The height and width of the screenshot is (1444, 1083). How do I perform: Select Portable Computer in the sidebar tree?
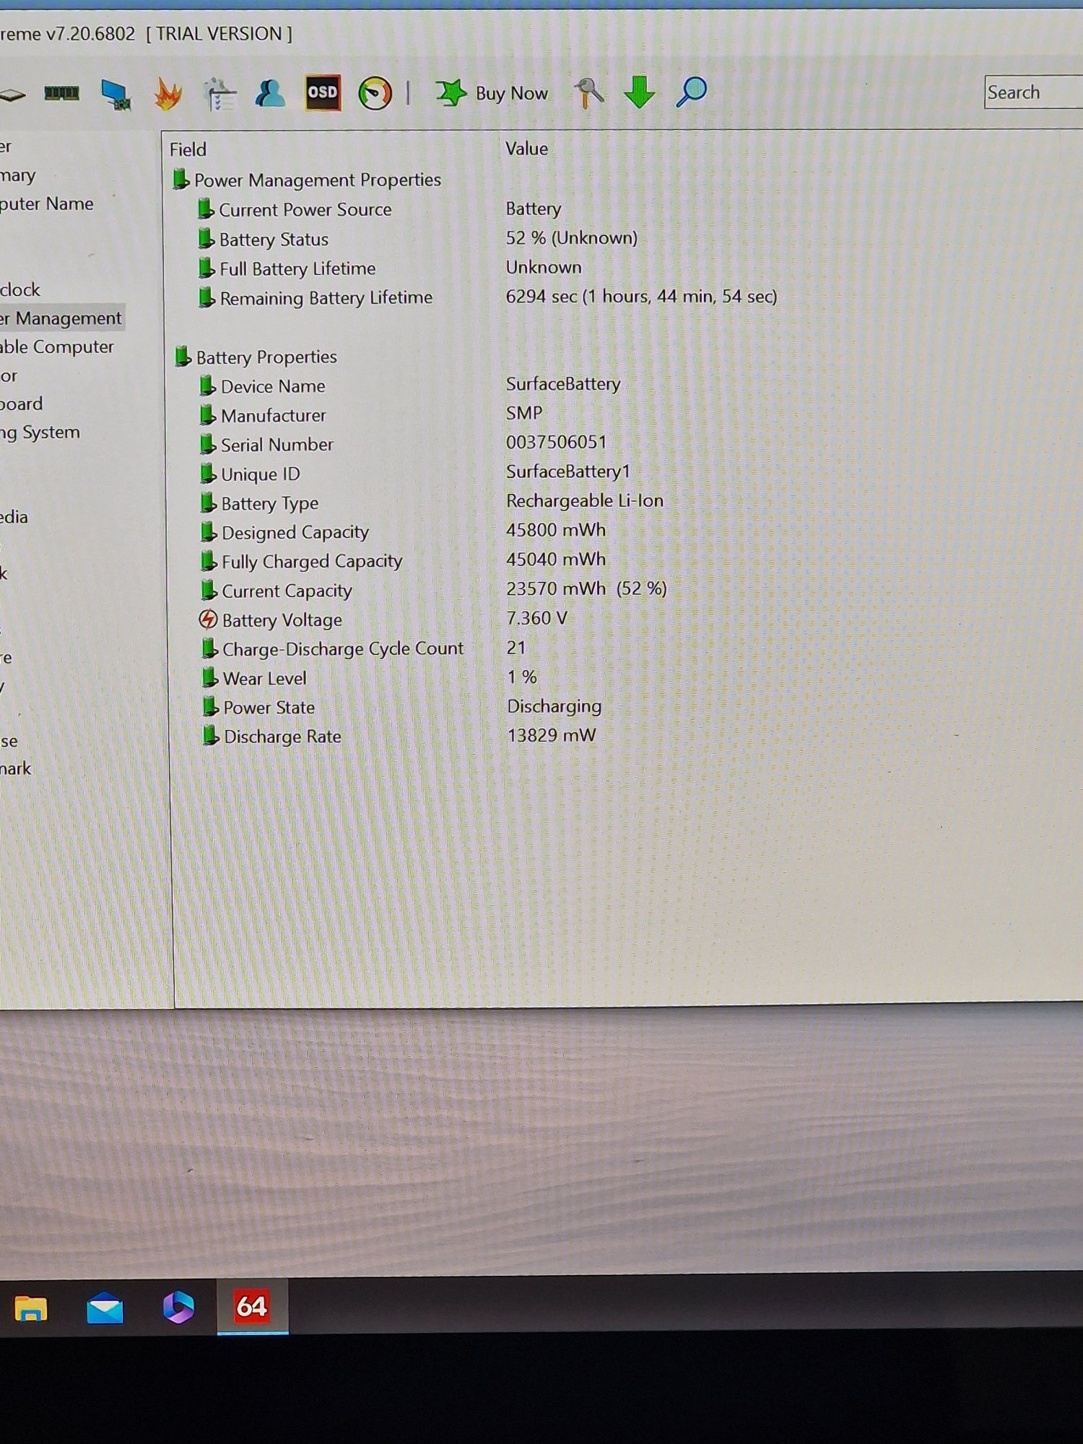[x=57, y=347]
